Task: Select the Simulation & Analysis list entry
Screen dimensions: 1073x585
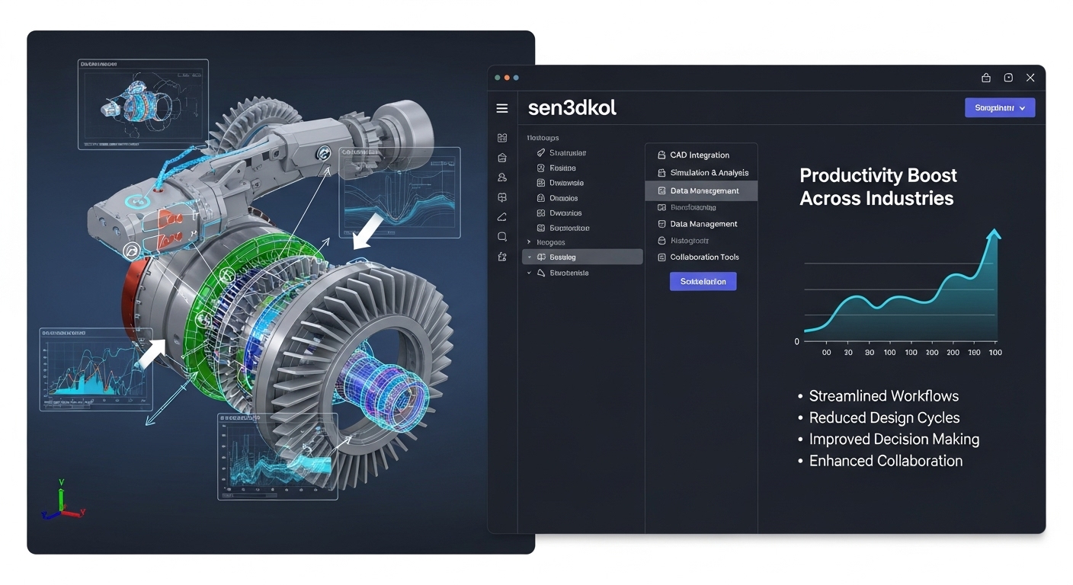Action: (x=709, y=172)
